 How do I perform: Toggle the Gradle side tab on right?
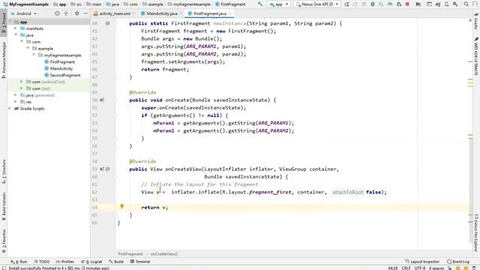click(476, 21)
